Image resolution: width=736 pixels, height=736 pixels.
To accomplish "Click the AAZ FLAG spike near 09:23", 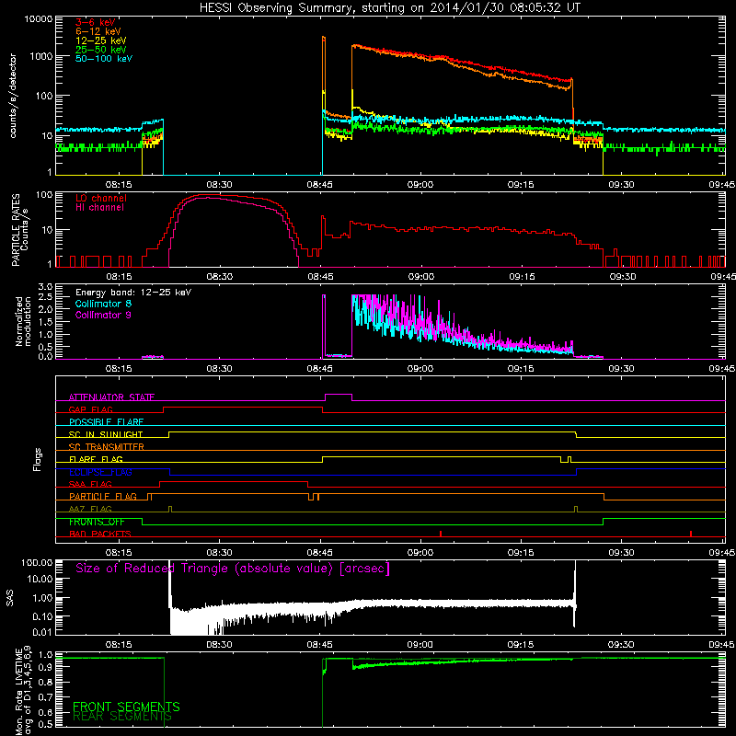I will click(x=577, y=510).
